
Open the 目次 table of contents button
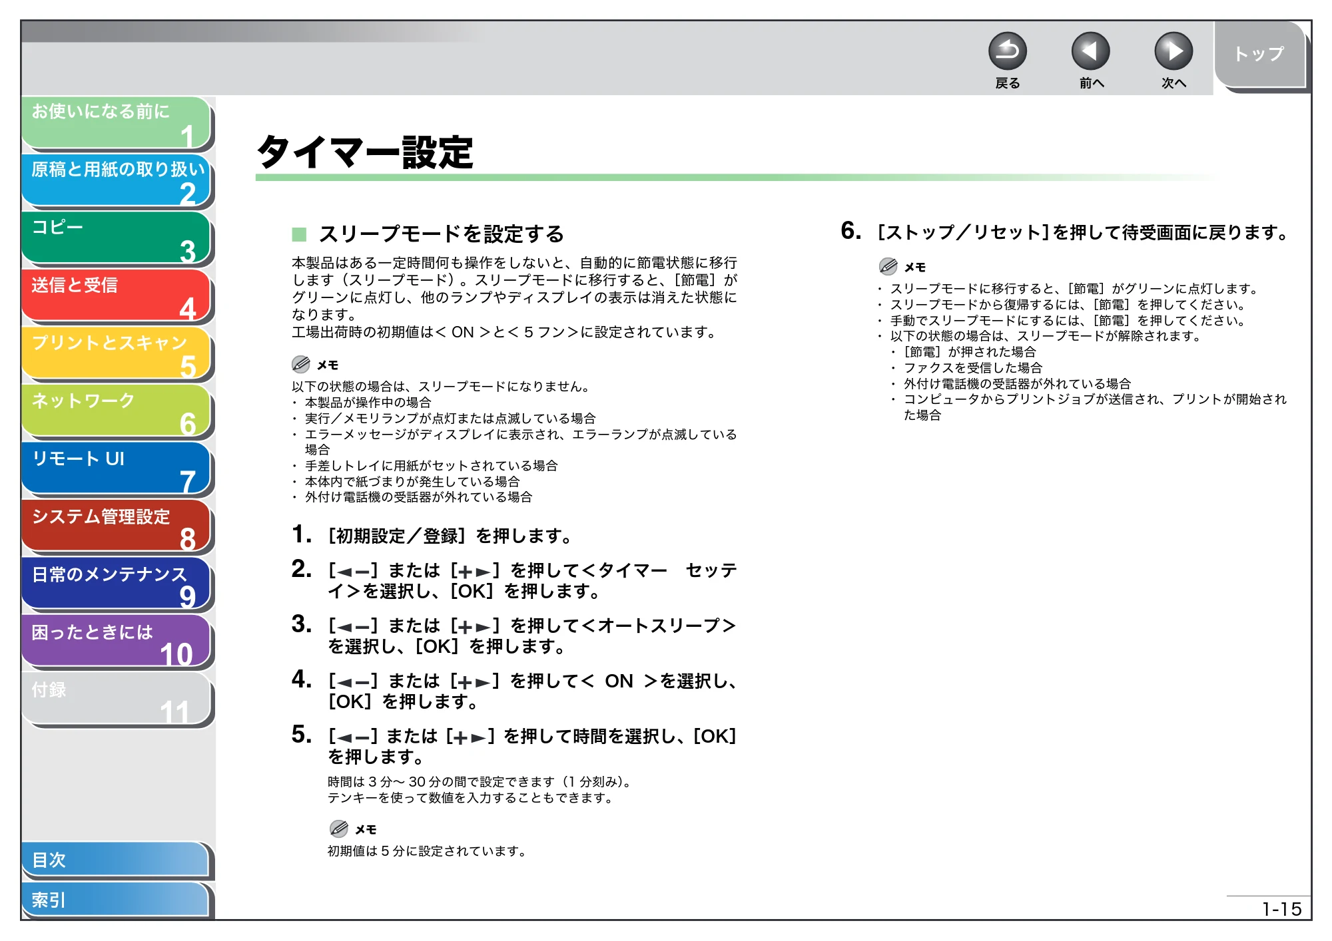coord(117,860)
